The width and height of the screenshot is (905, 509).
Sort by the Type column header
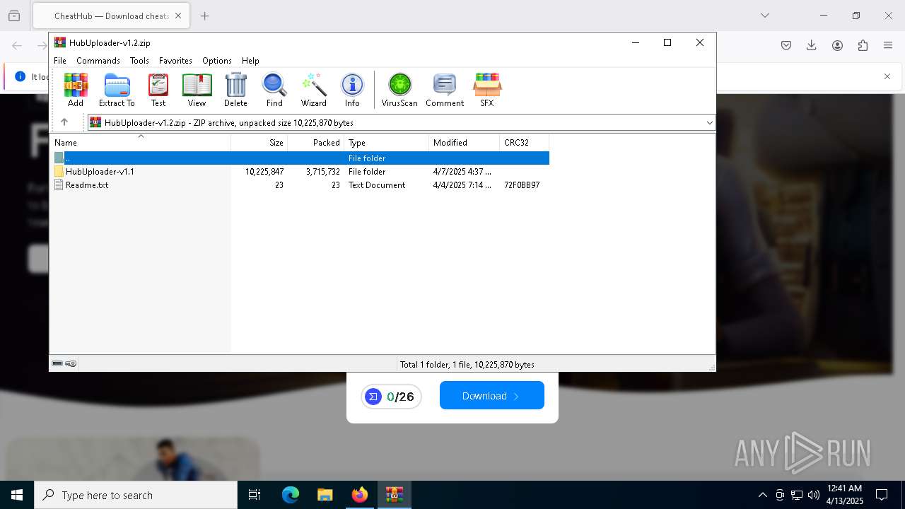[386, 142]
